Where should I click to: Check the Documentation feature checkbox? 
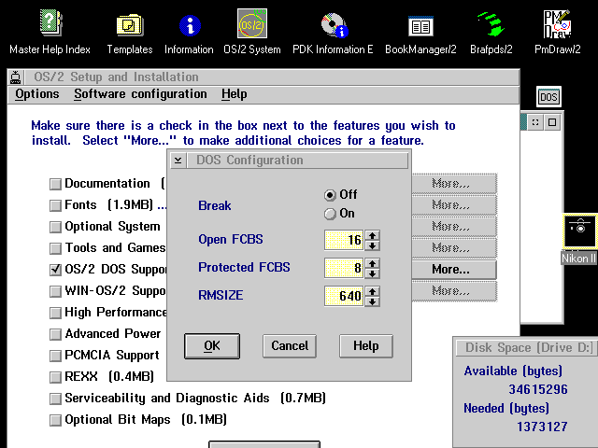[55, 184]
